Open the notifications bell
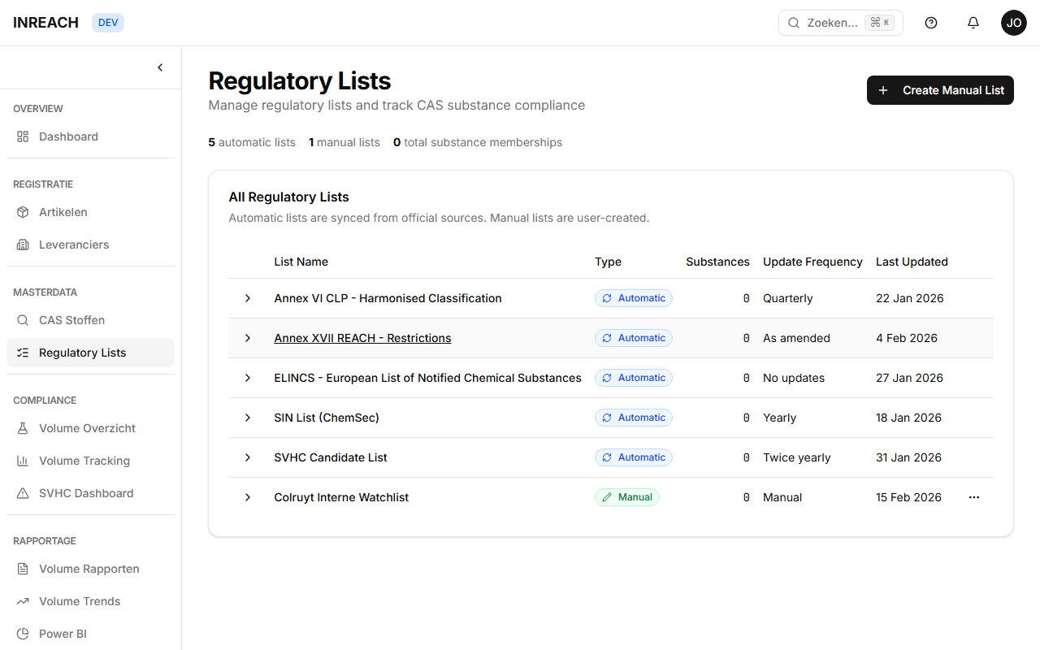This screenshot has width=1040, height=650. pyautogui.click(x=973, y=23)
